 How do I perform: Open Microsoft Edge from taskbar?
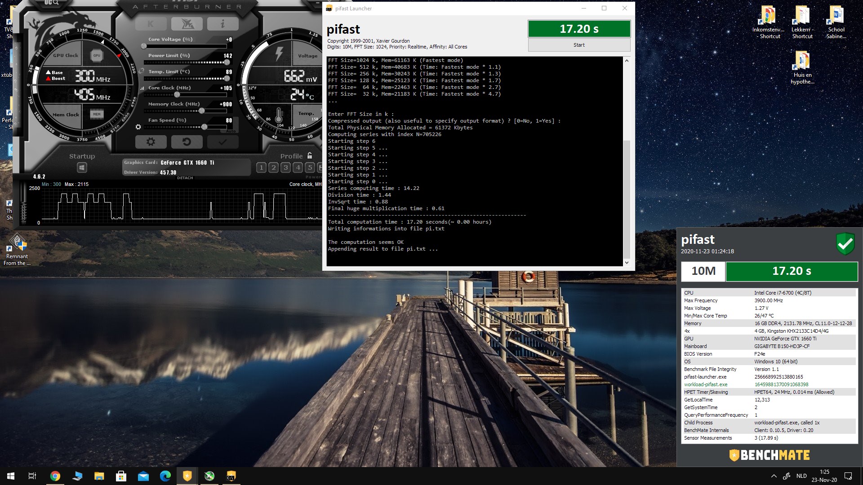coord(165,476)
